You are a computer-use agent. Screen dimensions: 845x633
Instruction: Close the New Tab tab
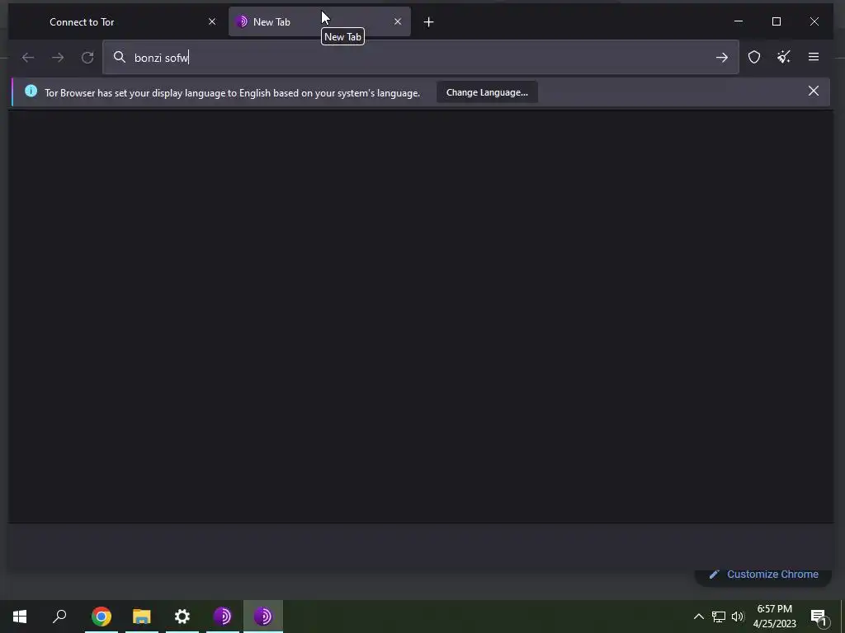pos(398,21)
